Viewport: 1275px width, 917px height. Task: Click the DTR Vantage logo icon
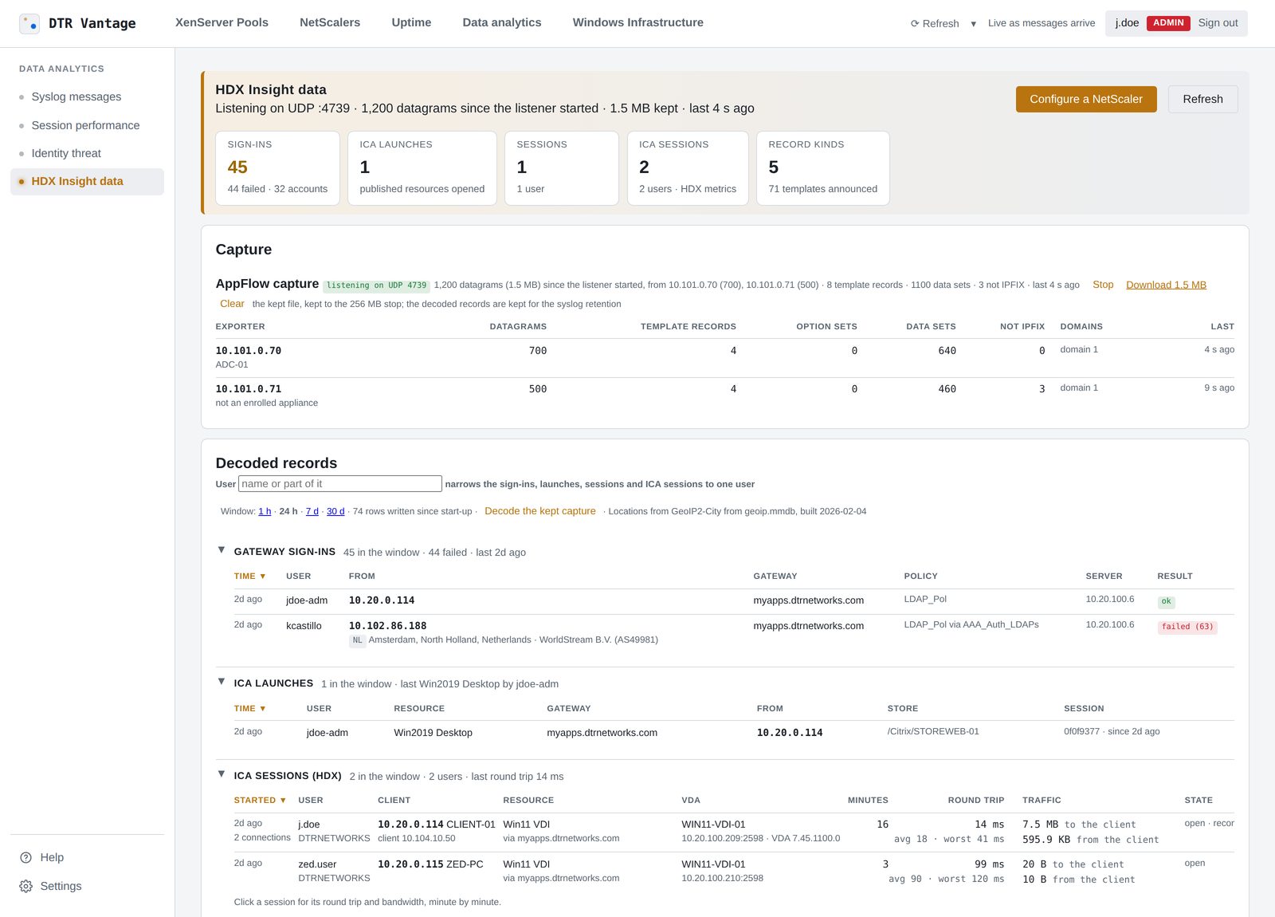pos(29,23)
